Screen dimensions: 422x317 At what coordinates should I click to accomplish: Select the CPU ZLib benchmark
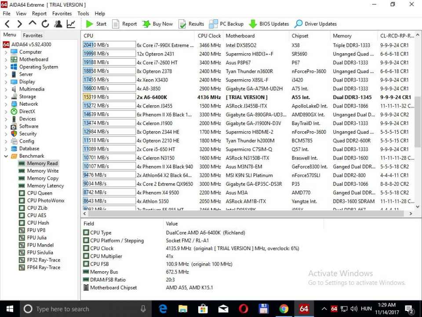coord(37,208)
